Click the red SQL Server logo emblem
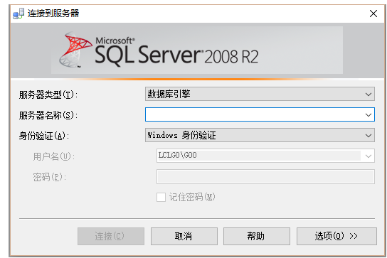The image size is (387, 258). pos(75,50)
